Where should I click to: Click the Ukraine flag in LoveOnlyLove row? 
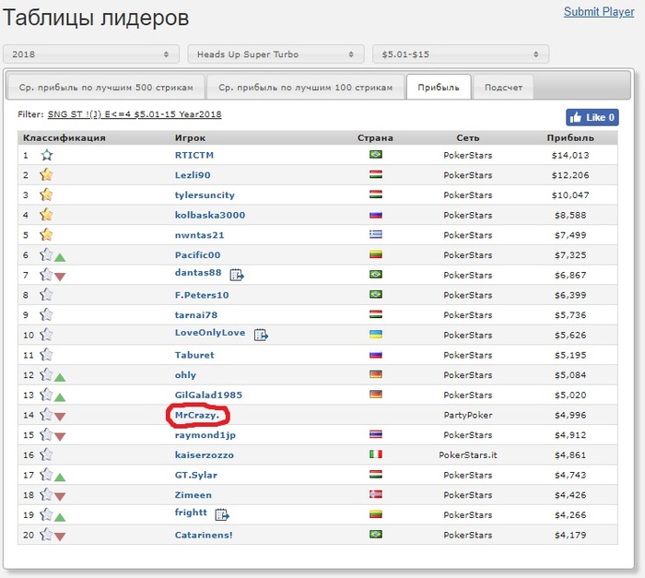376,335
